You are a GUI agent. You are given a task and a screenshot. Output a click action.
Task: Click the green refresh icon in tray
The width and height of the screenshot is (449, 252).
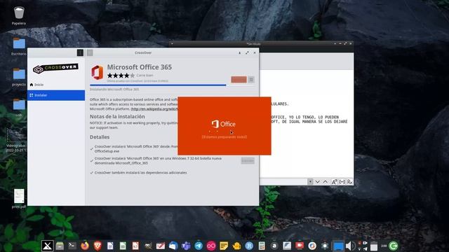coord(394,246)
